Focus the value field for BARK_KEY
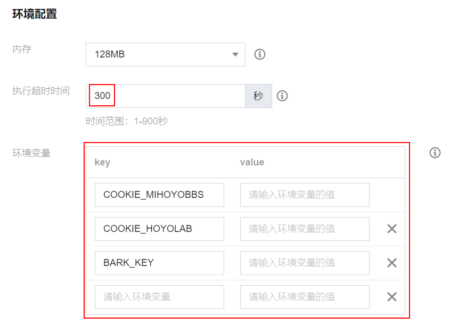458x325 pixels. click(x=305, y=263)
